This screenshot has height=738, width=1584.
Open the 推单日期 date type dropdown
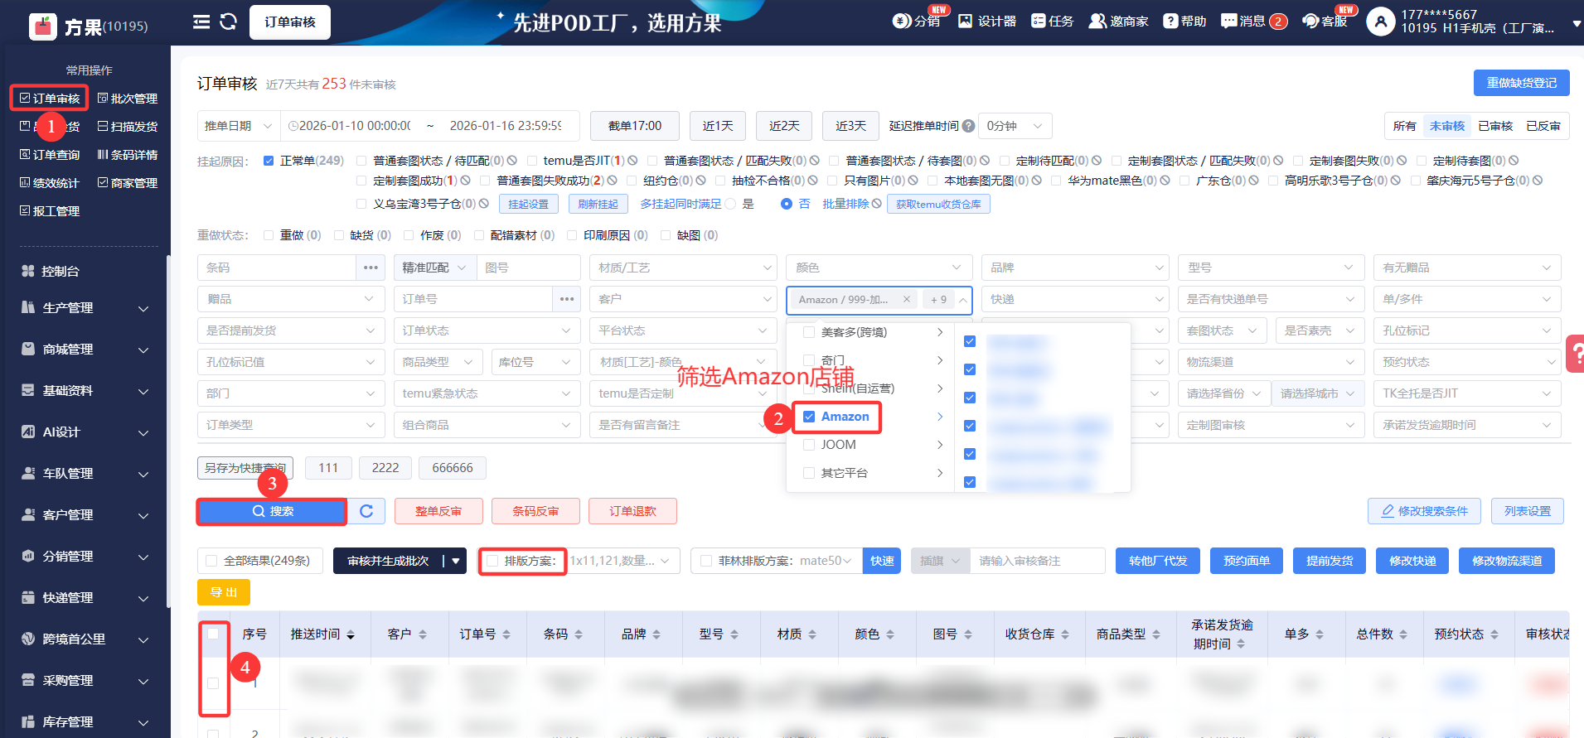(239, 126)
